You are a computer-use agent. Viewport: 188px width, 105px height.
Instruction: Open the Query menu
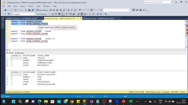click(23, 6)
